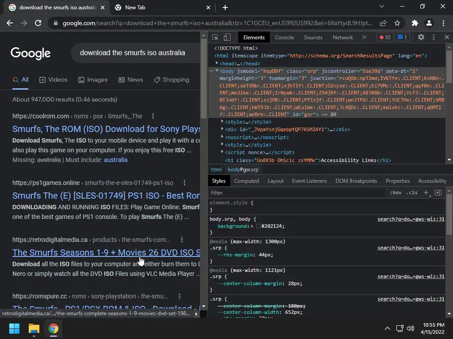Collapse the body element node

[217, 71]
